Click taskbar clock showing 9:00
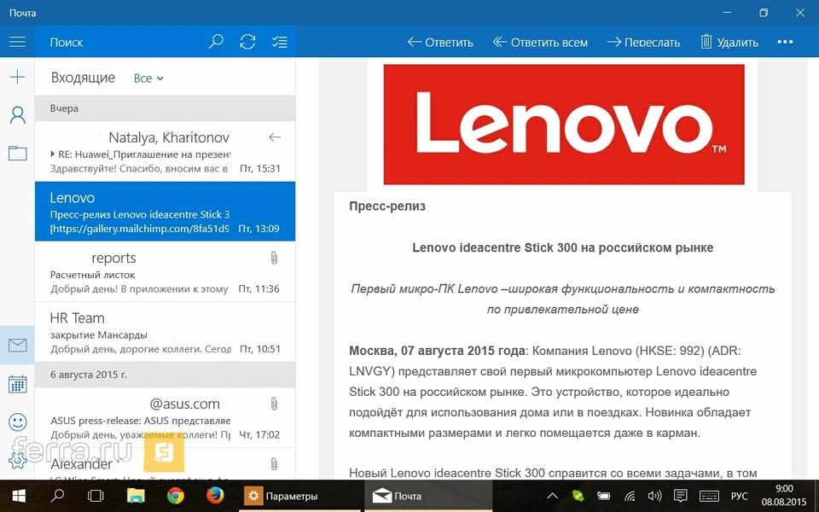Screen dimensions: 819x512 tap(783, 495)
